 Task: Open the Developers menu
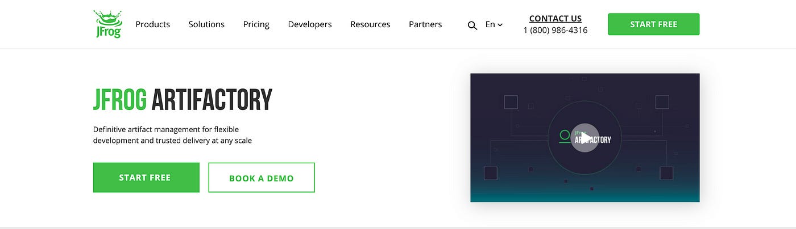(x=310, y=24)
